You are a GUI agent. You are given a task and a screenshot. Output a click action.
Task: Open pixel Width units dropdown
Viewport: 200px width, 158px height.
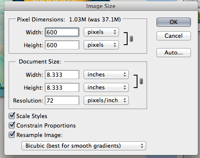pyautogui.click(x=101, y=32)
